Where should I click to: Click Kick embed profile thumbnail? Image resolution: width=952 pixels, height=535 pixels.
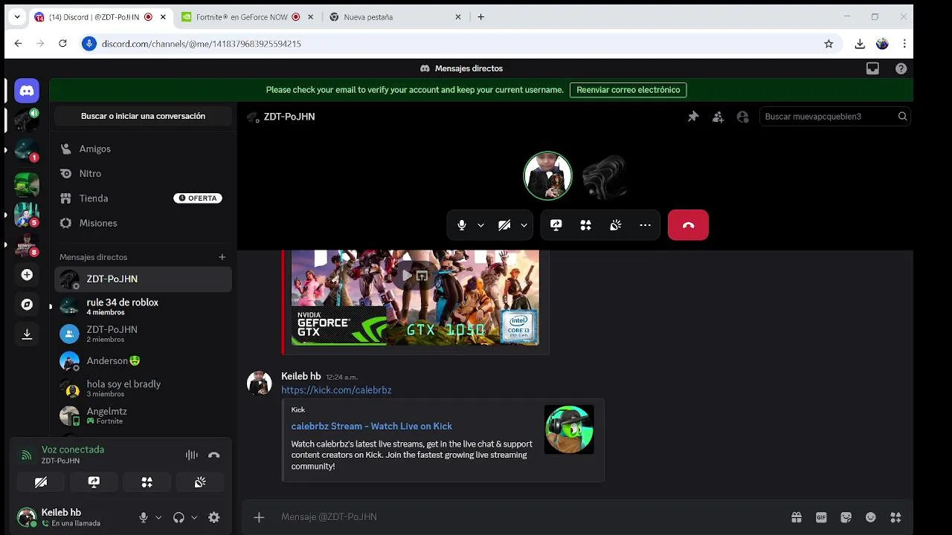coord(569,429)
